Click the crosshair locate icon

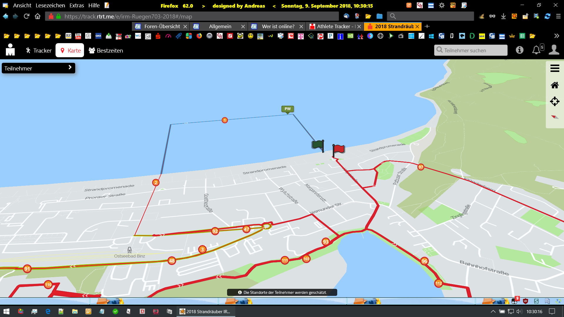[x=555, y=102]
